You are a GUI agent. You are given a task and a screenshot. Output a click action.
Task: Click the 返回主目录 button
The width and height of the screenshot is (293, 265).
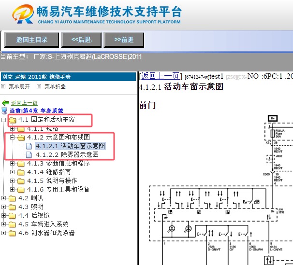click(31, 40)
